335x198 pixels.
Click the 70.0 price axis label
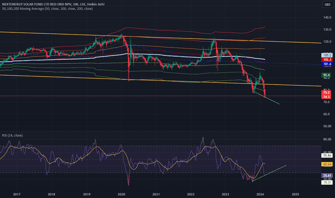pyautogui.click(x=326, y=102)
